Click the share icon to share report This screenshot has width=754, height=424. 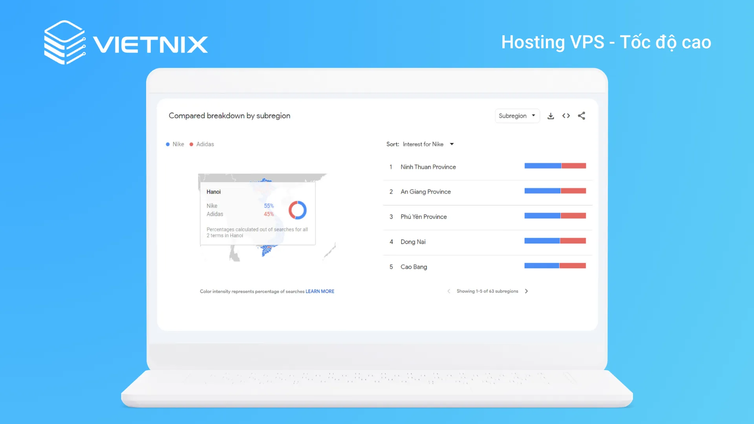(x=582, y=115)
